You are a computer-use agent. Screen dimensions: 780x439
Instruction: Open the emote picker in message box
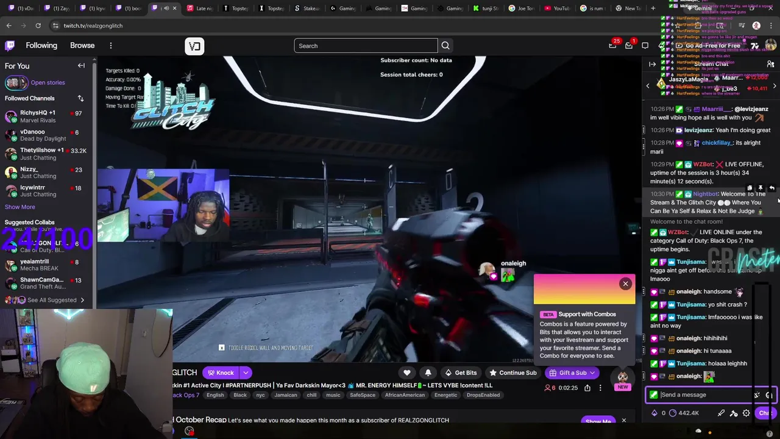coord(769,395)
